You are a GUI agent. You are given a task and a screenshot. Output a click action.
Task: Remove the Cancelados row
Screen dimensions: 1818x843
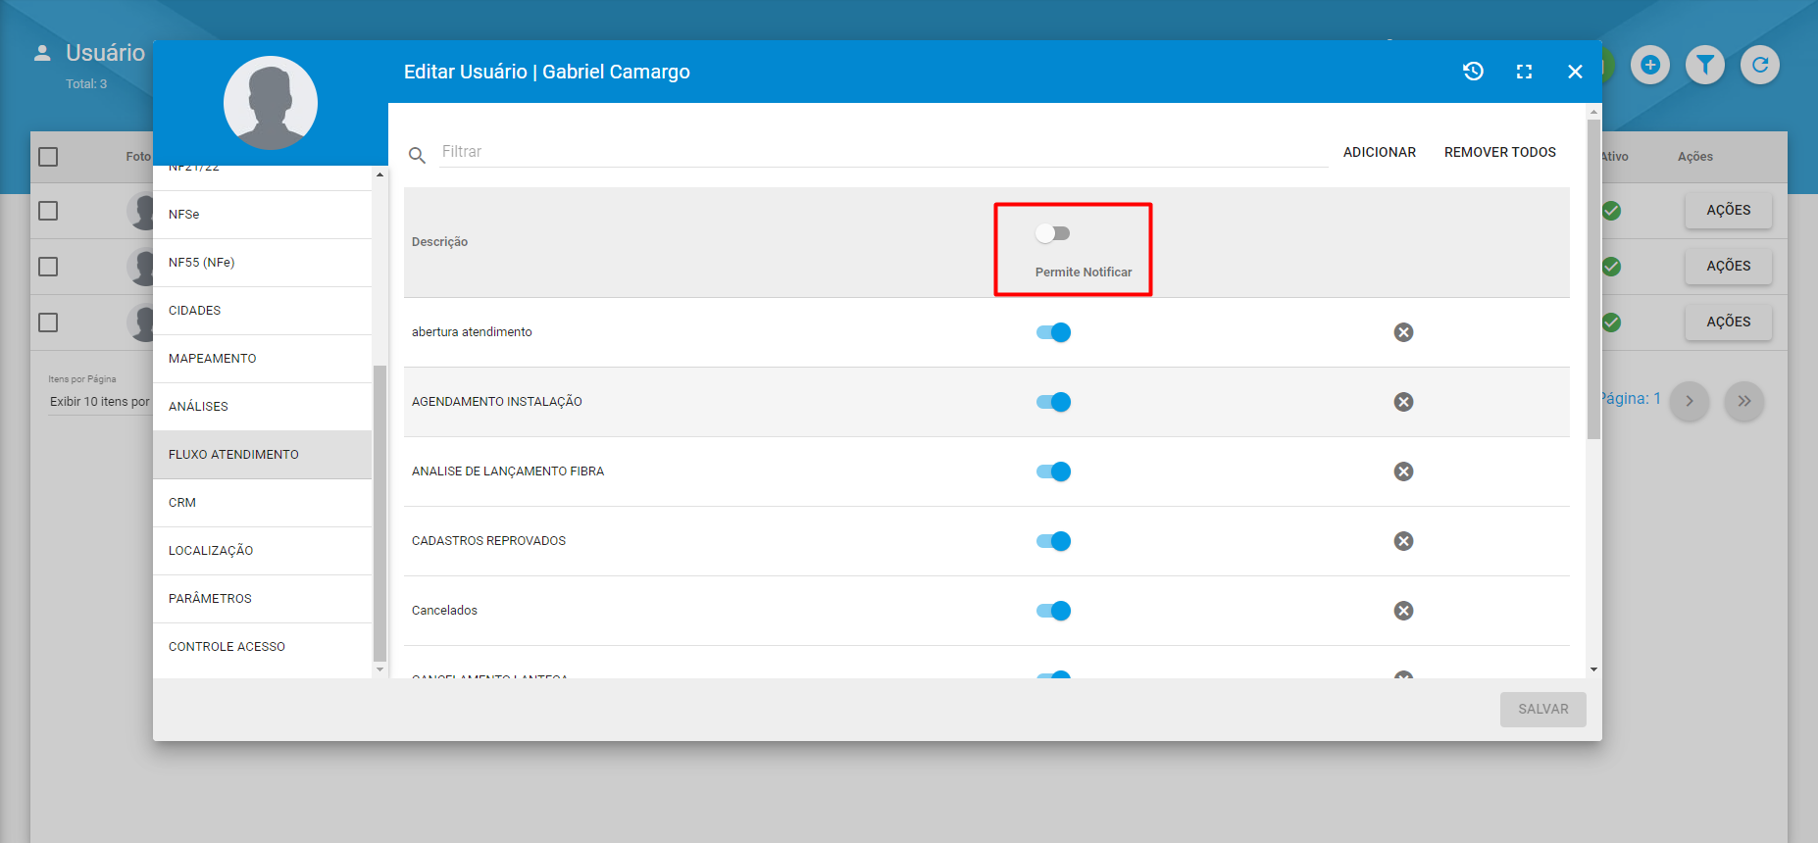click(x=1403, y=611)
